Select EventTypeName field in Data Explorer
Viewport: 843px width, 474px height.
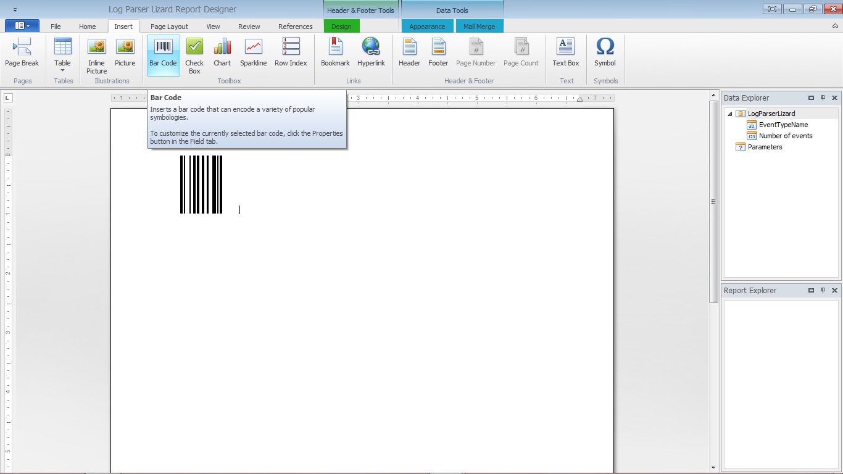[783, 125]
